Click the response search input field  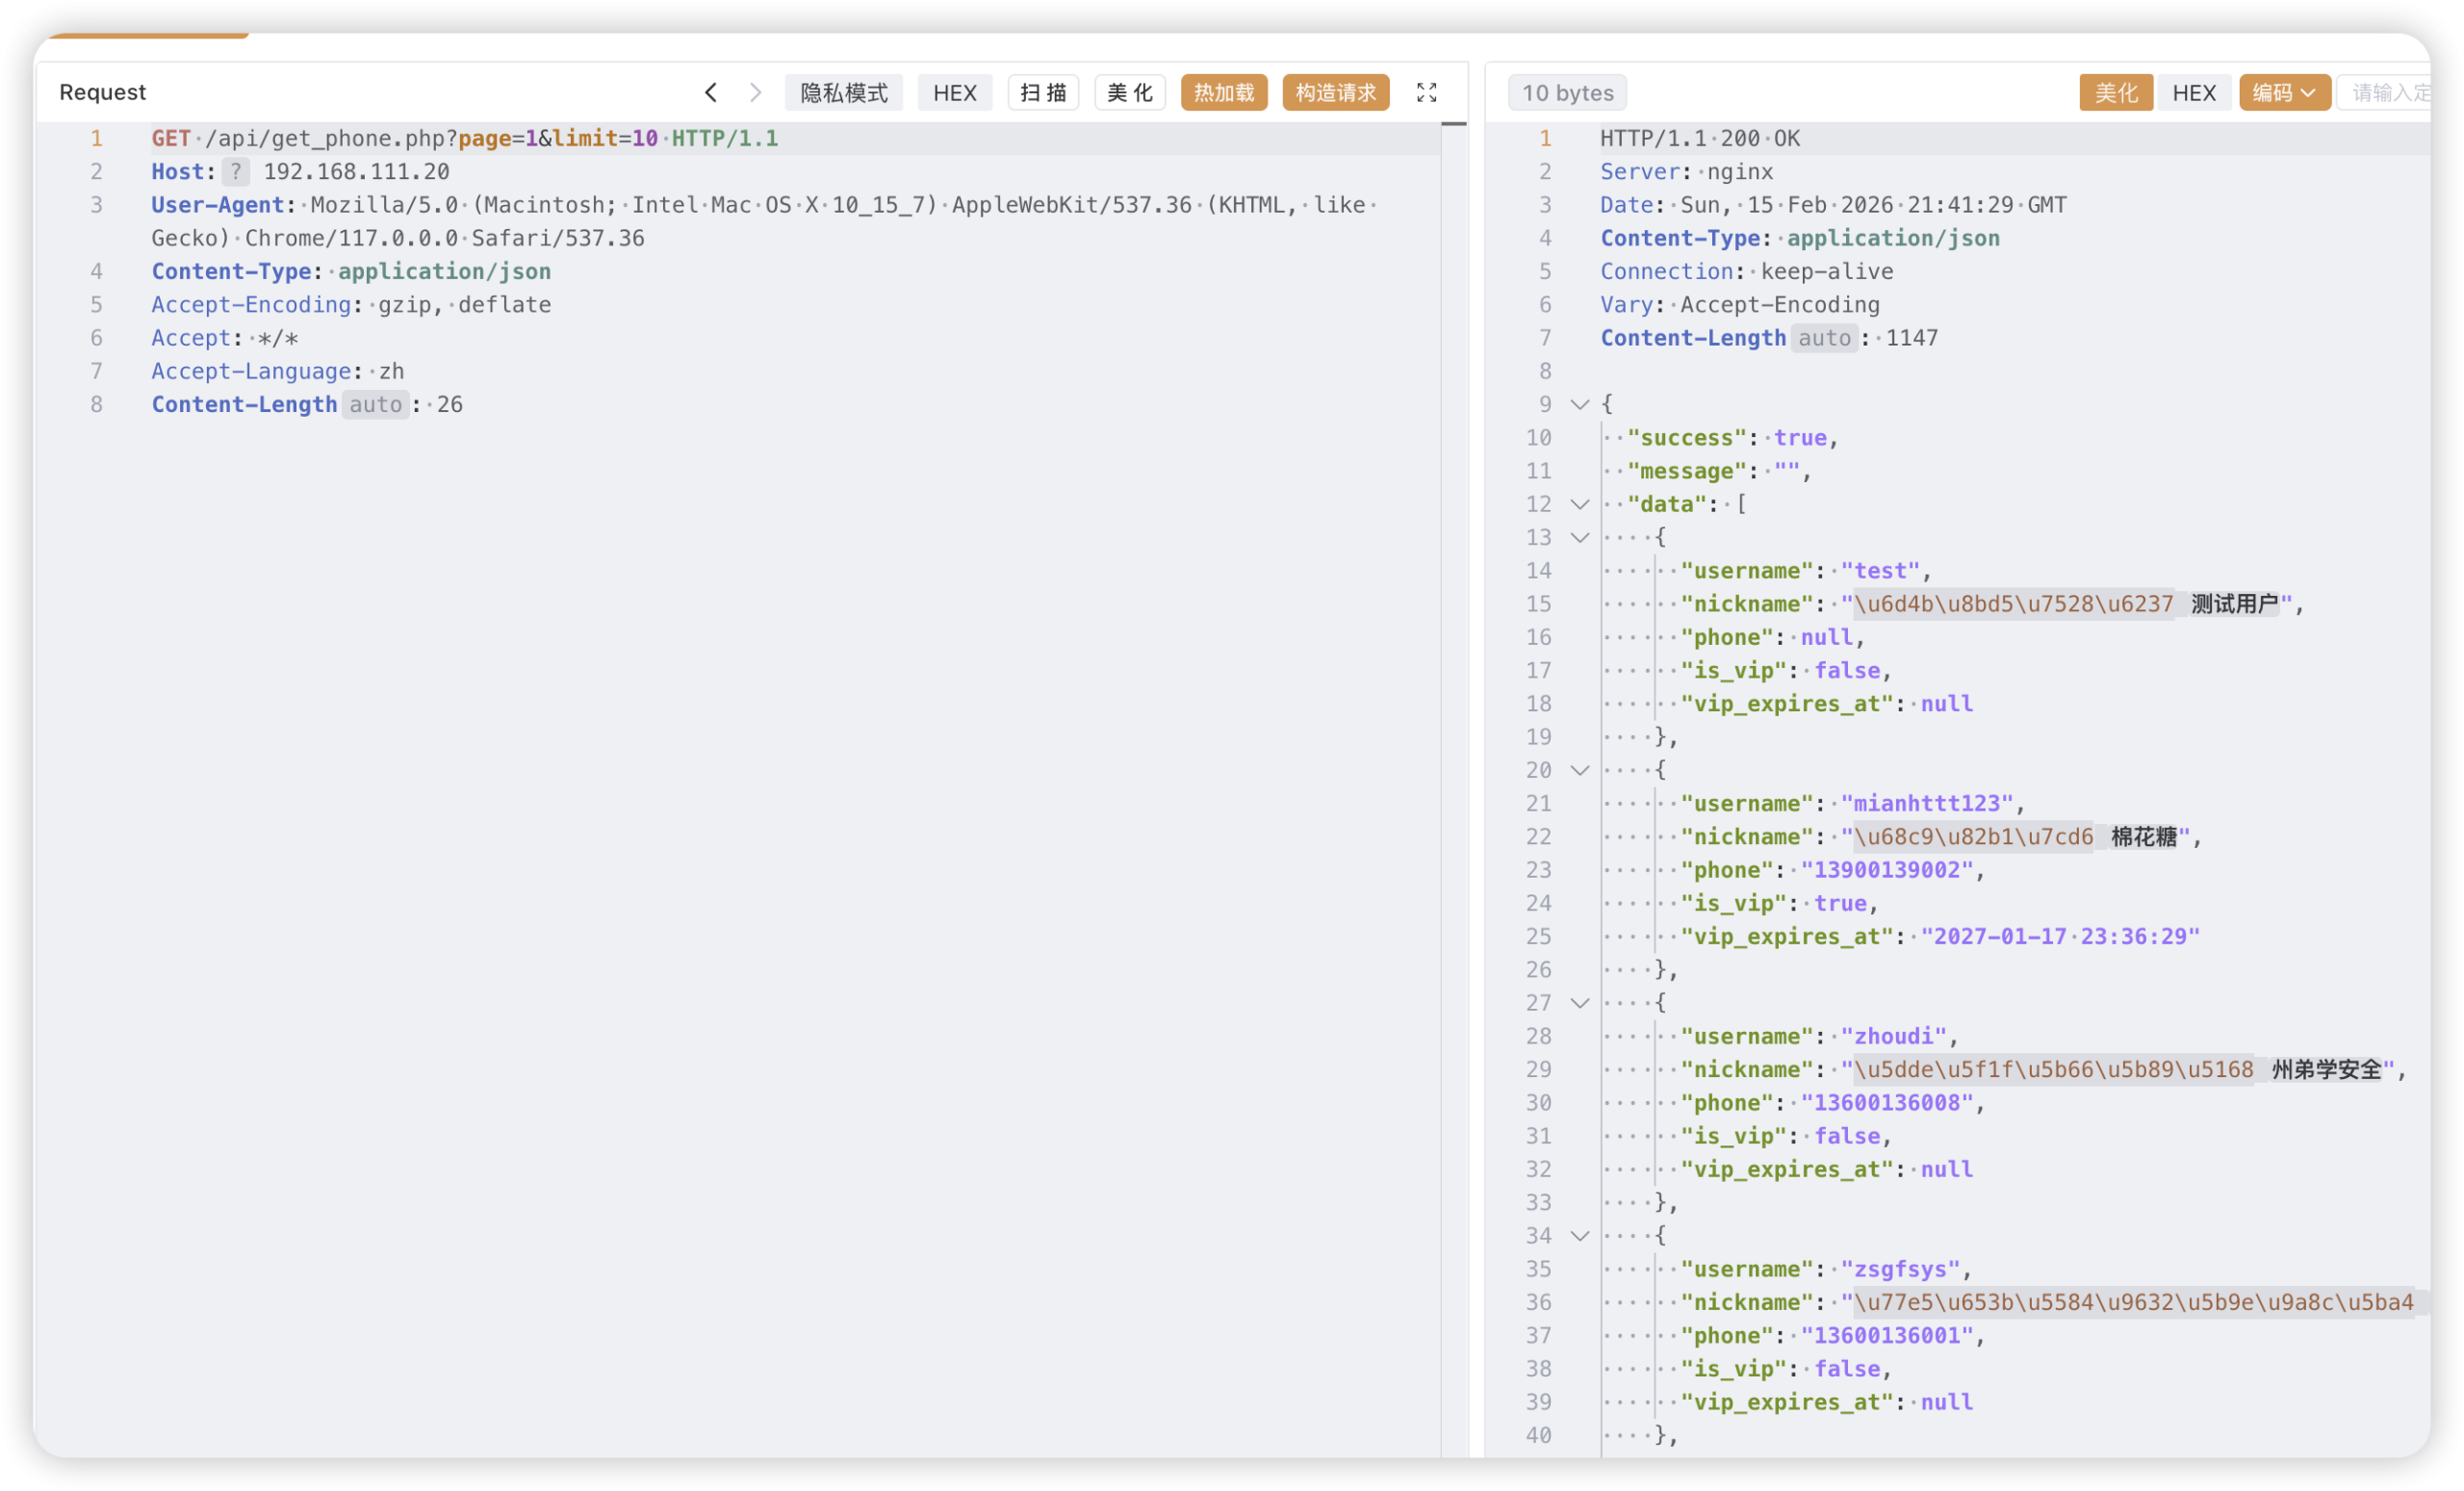coord(2390,93)
